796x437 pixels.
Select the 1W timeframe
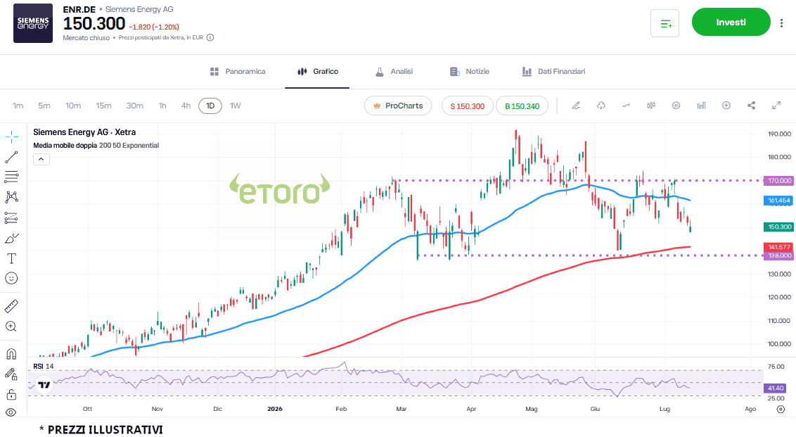coord(235,106)
